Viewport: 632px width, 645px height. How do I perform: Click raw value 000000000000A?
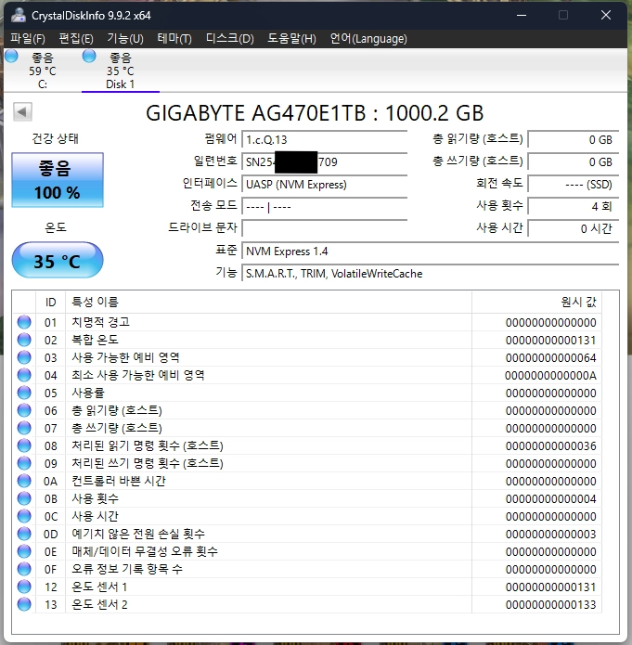(550, 376)
